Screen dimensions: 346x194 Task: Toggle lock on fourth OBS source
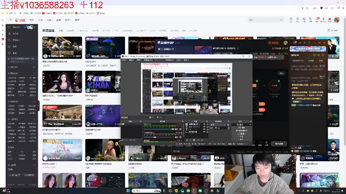point(208,132)
